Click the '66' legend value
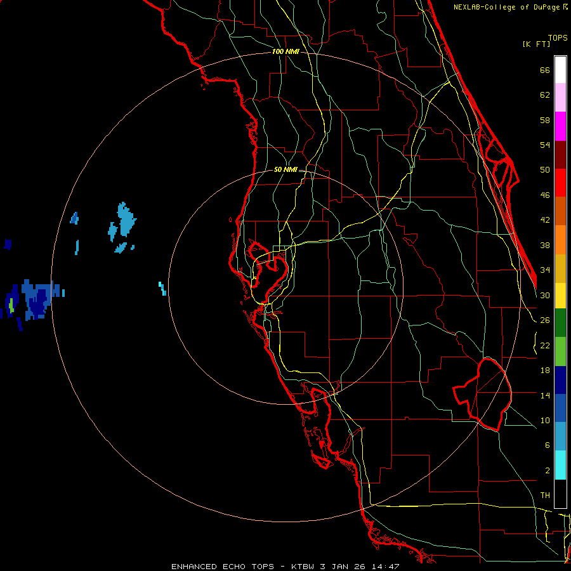Screen dimensions: 571x571 [545, 70]
